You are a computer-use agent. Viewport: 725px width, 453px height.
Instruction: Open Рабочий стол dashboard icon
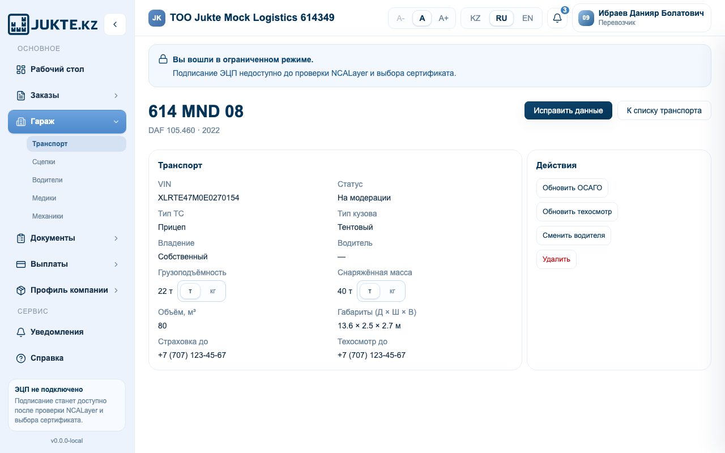(x=21, y=69)
